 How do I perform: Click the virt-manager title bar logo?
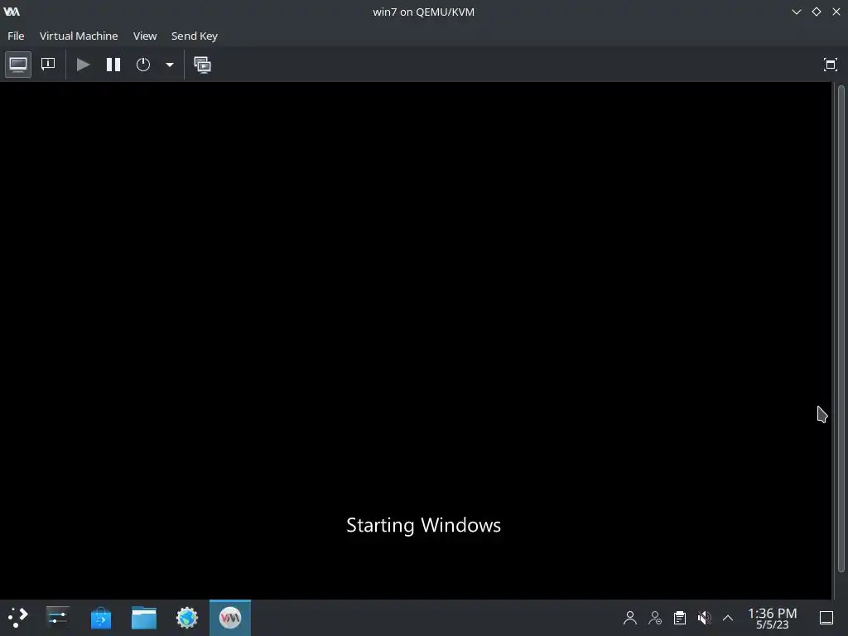click(x=12, y=12)
